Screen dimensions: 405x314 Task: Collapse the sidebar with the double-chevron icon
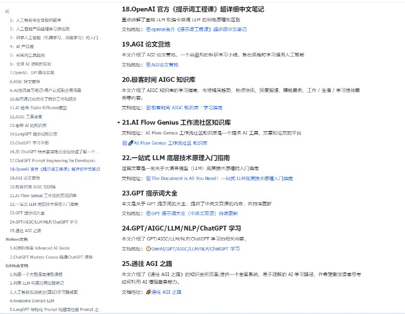click(7, 11)
